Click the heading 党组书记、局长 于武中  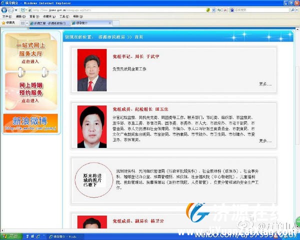click(136, 56)
